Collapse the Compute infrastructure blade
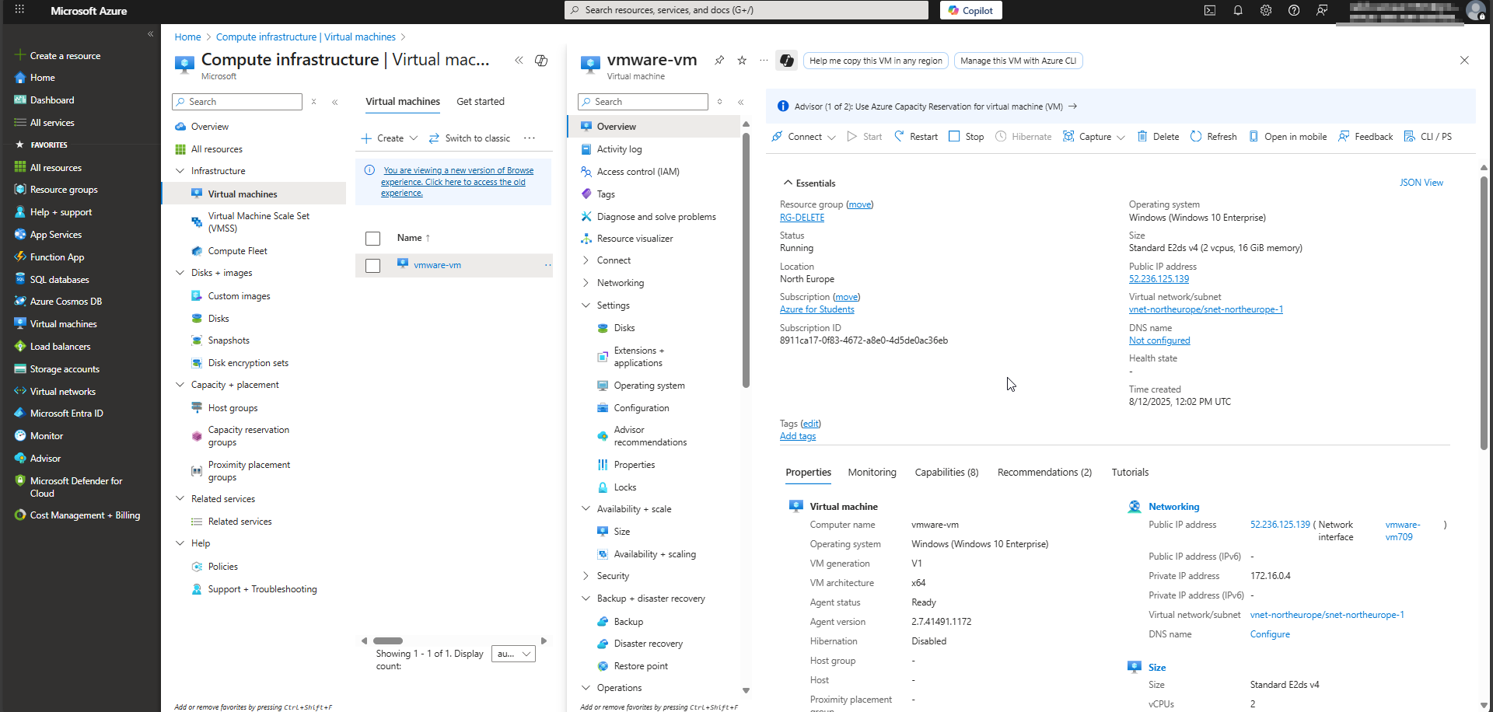1493x712 pixels. tap(519, 60)
